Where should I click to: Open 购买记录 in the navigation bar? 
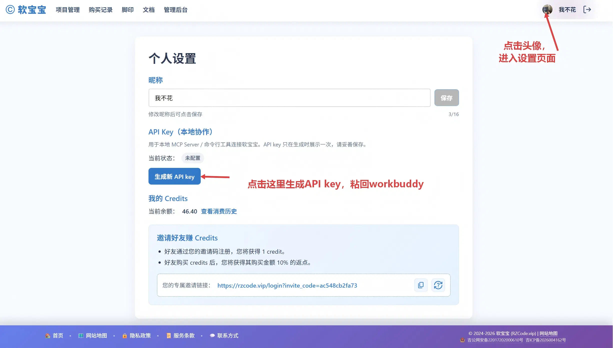100,10
